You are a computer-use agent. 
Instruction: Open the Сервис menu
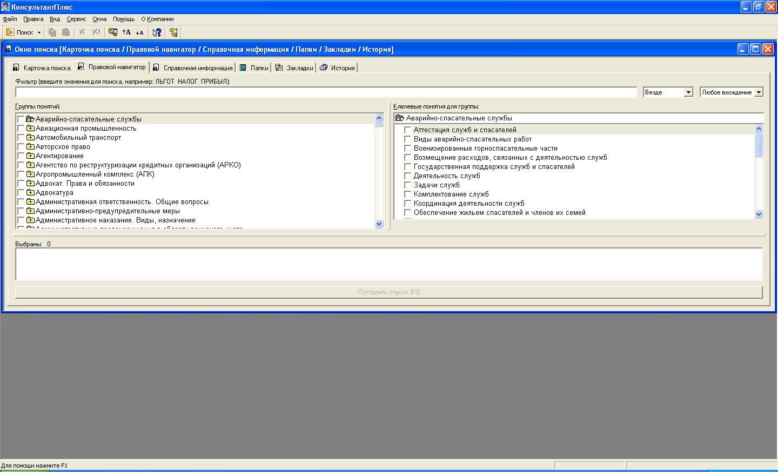[x=76, y=19]
